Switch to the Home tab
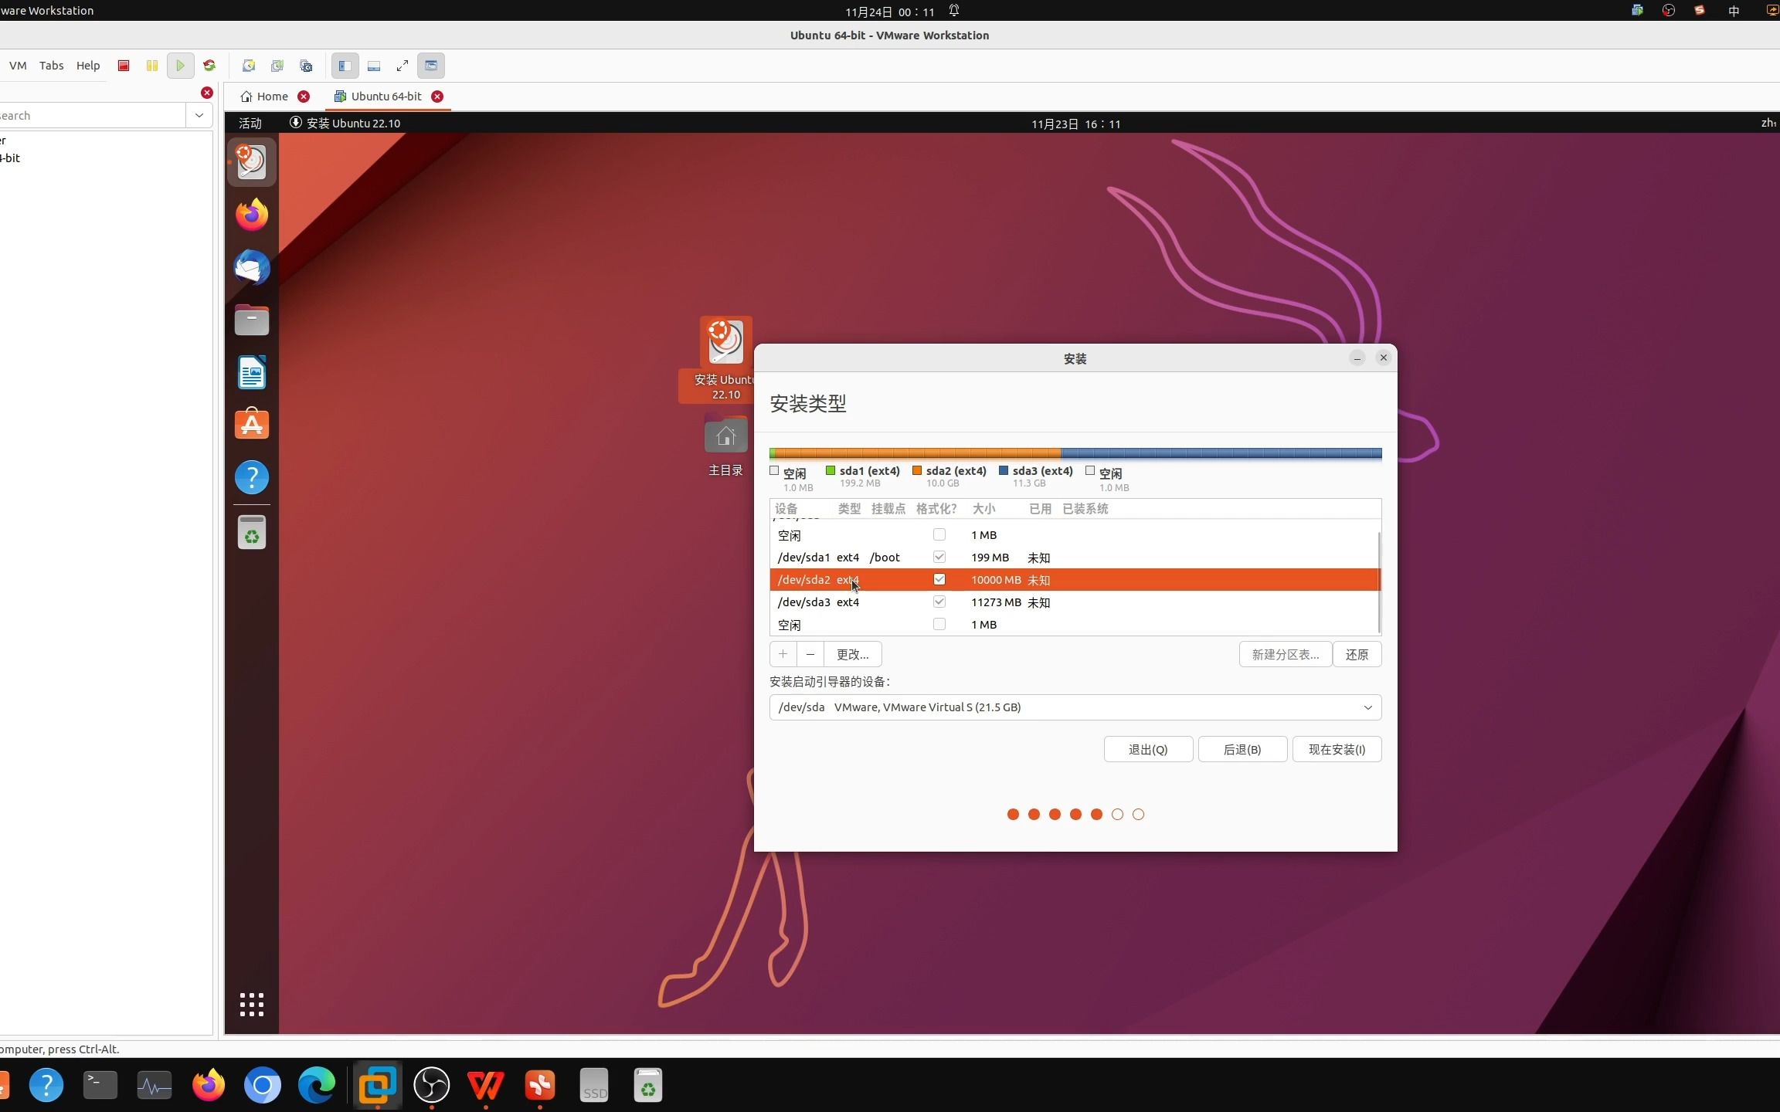The height and width of the screenshot is (1112, 1780). pyautogui.click(x=272, y=96)
